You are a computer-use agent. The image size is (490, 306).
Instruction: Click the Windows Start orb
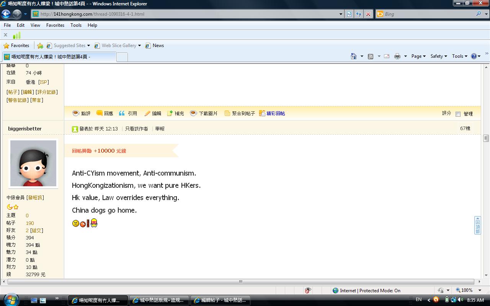(11, 299)
